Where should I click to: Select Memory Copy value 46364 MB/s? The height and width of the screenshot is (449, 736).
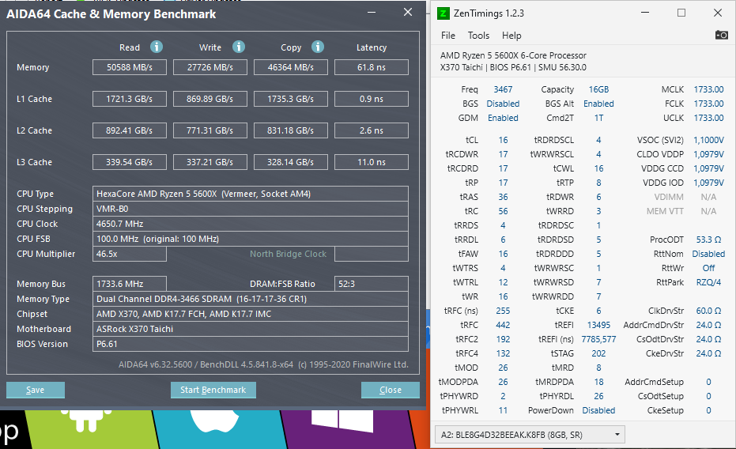point(291,67)
